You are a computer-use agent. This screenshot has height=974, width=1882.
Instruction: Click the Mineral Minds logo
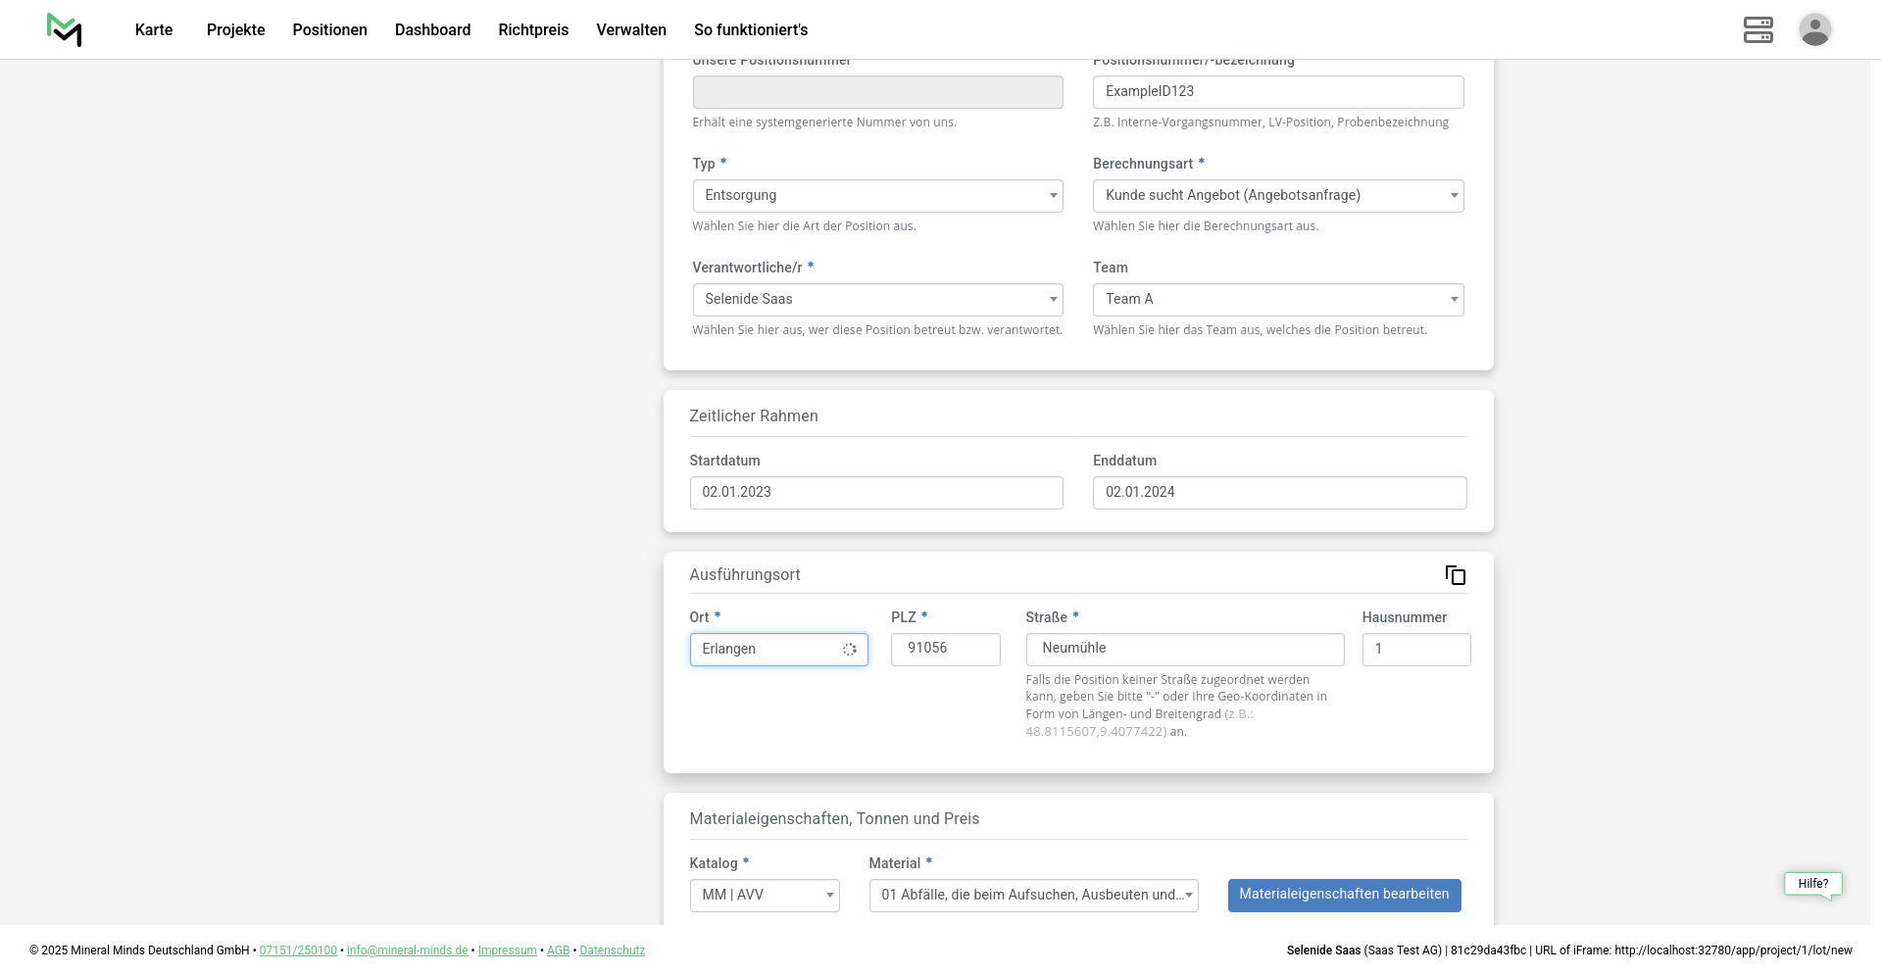(x=64, y=29)
